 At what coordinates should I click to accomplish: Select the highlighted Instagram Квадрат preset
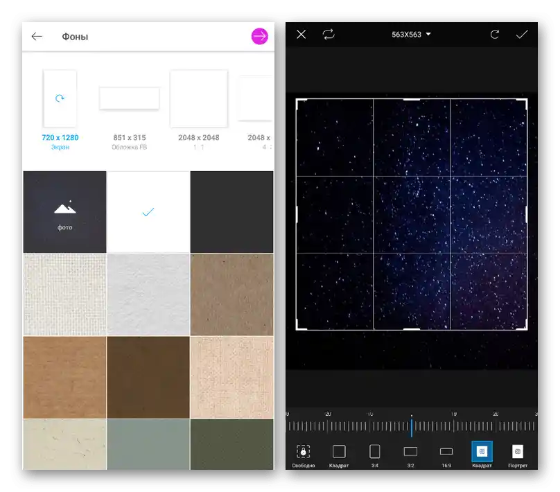click(482, 455)
